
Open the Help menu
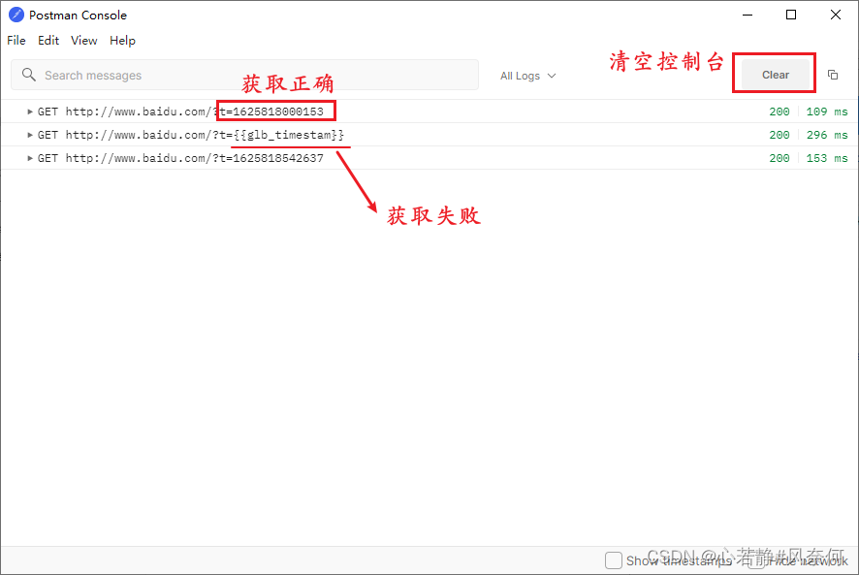coord(122,41)
